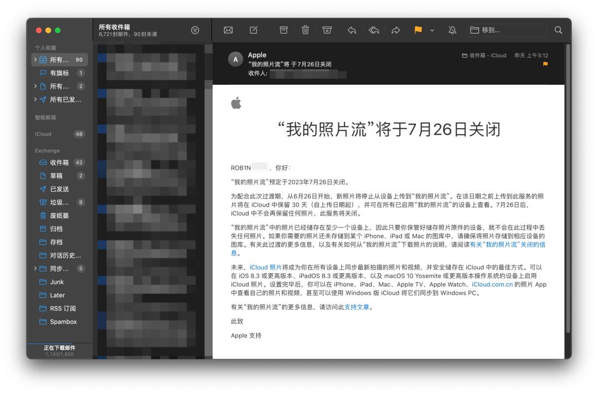
Task: Open the 已发送 sent folder
Action: (x=59, y=189)
